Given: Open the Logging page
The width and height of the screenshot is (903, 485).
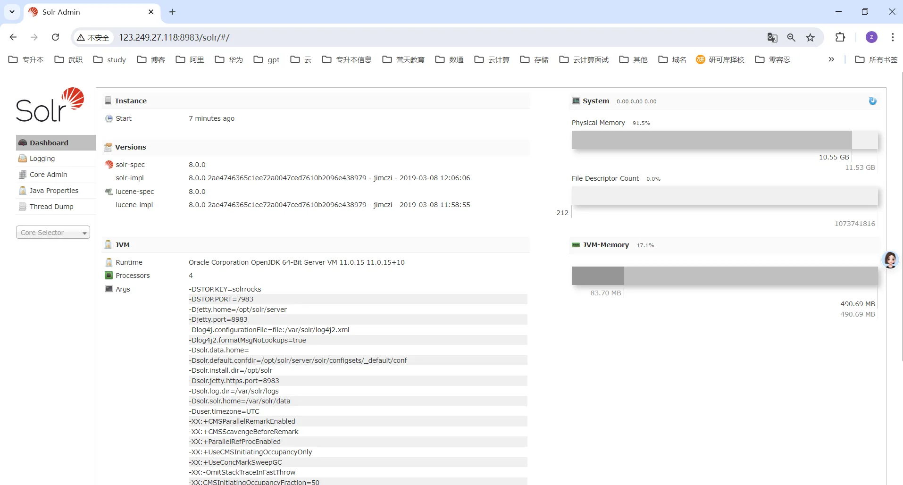Looking at the screenshot, I should (x=56, y=159).
